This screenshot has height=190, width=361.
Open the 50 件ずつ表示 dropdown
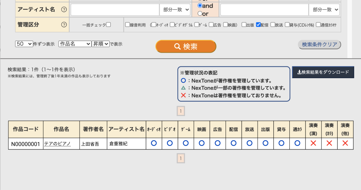pyautogui.click(x=24, y=44)
